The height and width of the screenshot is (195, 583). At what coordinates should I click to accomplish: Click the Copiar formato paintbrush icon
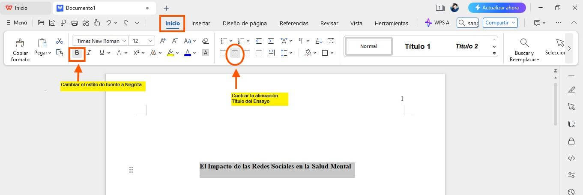(20, 43)
